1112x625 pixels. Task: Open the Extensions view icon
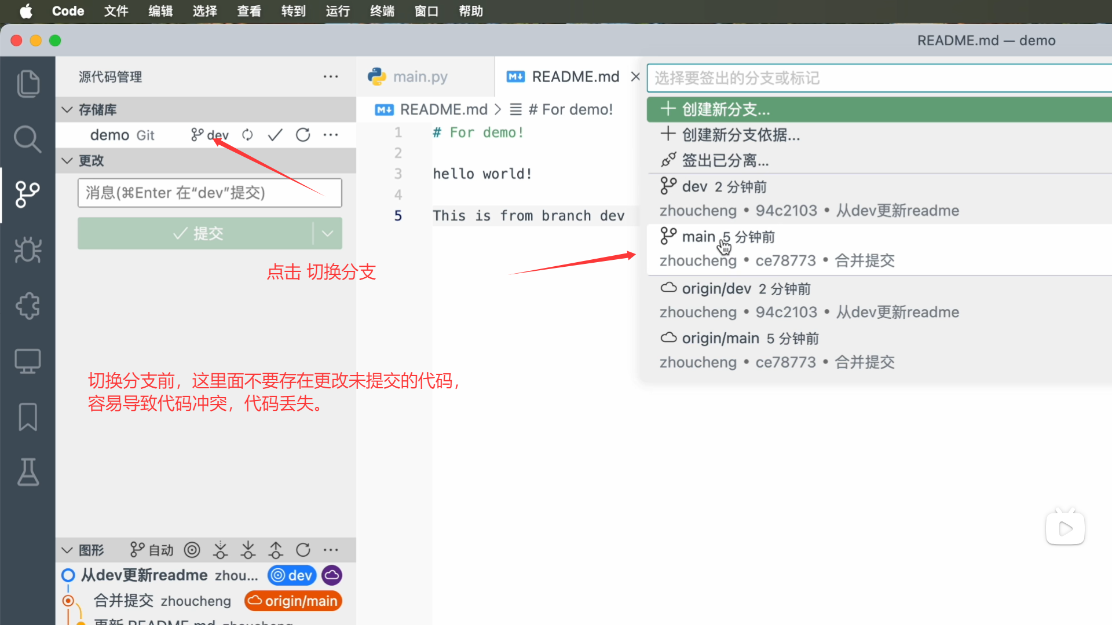click(x=28, y=306)
